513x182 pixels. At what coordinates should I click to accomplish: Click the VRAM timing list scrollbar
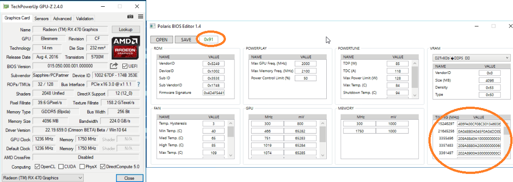(x=506, y=139)
